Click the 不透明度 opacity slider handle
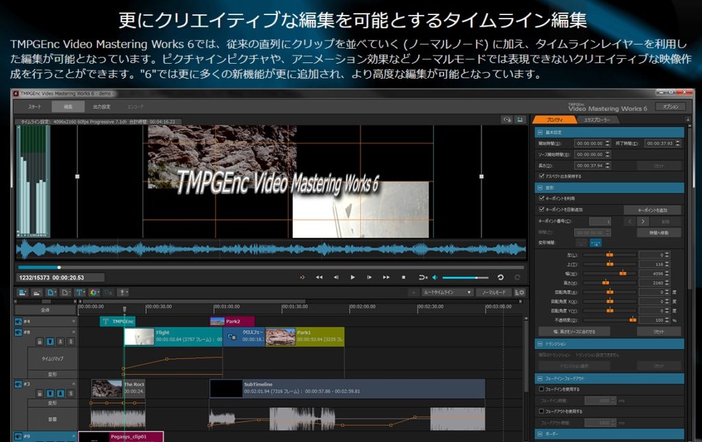This screenshot has height=442, width=702. coord(632,320)
